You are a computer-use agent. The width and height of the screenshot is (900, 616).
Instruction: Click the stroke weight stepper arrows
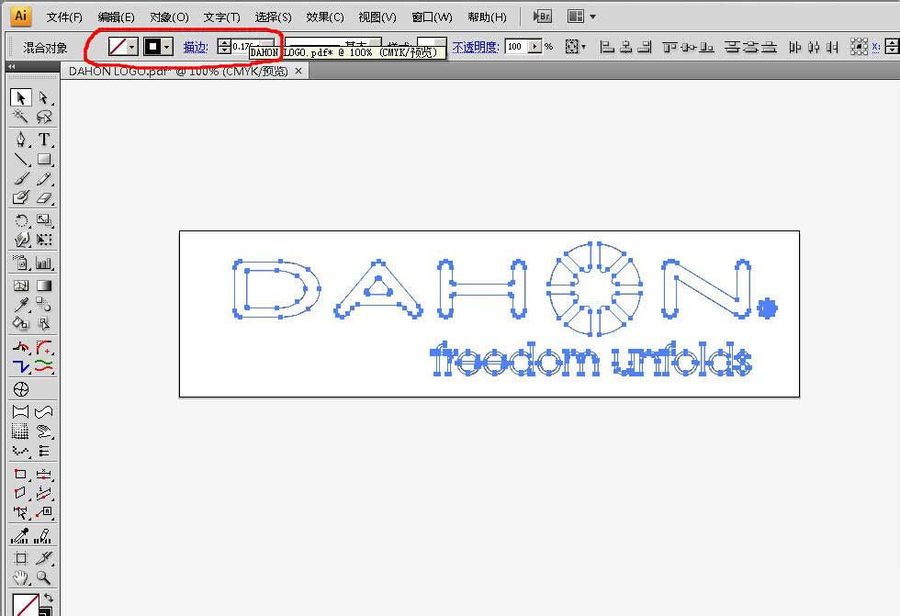[x=224, y=47]
